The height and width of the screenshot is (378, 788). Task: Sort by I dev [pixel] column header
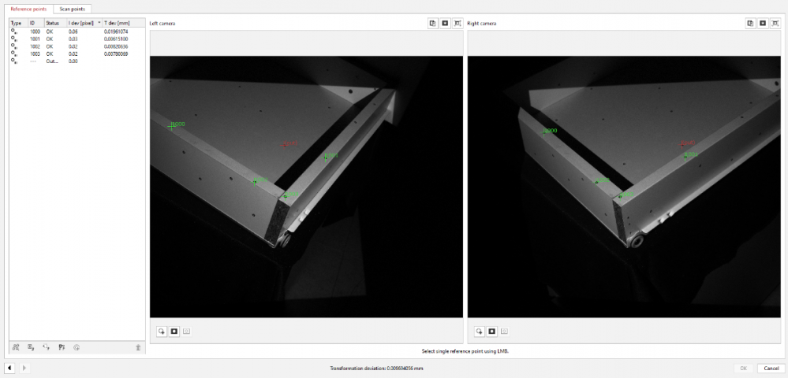[x=84, y=23]
